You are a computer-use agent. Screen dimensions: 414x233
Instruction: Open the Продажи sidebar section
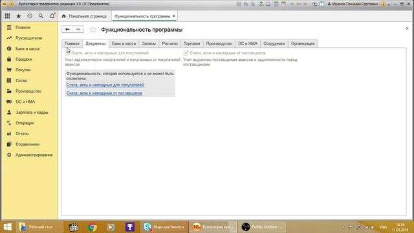[x=29, y=59]
